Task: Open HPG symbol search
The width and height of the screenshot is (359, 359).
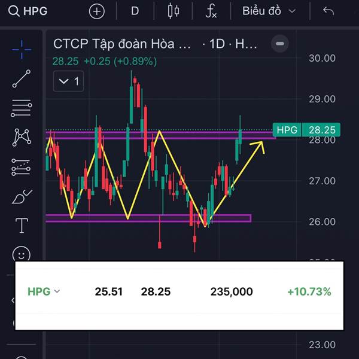Action: point(28,11)
